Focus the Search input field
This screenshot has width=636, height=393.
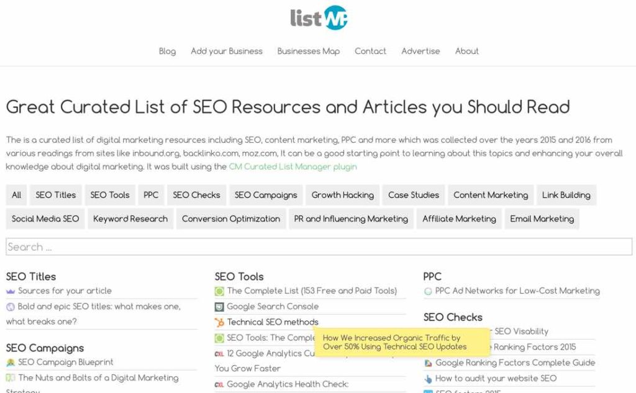coord(319,247)
